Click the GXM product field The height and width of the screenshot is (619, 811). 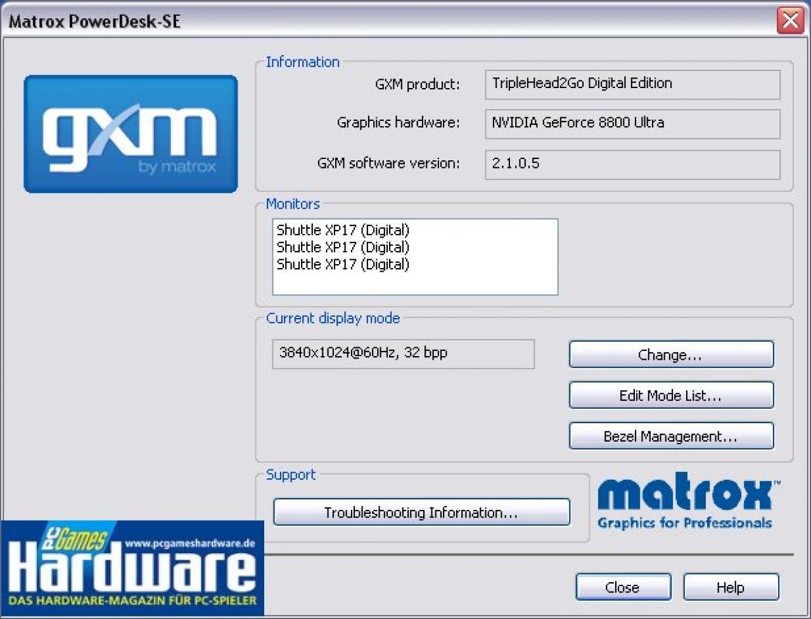pos(632,84)
